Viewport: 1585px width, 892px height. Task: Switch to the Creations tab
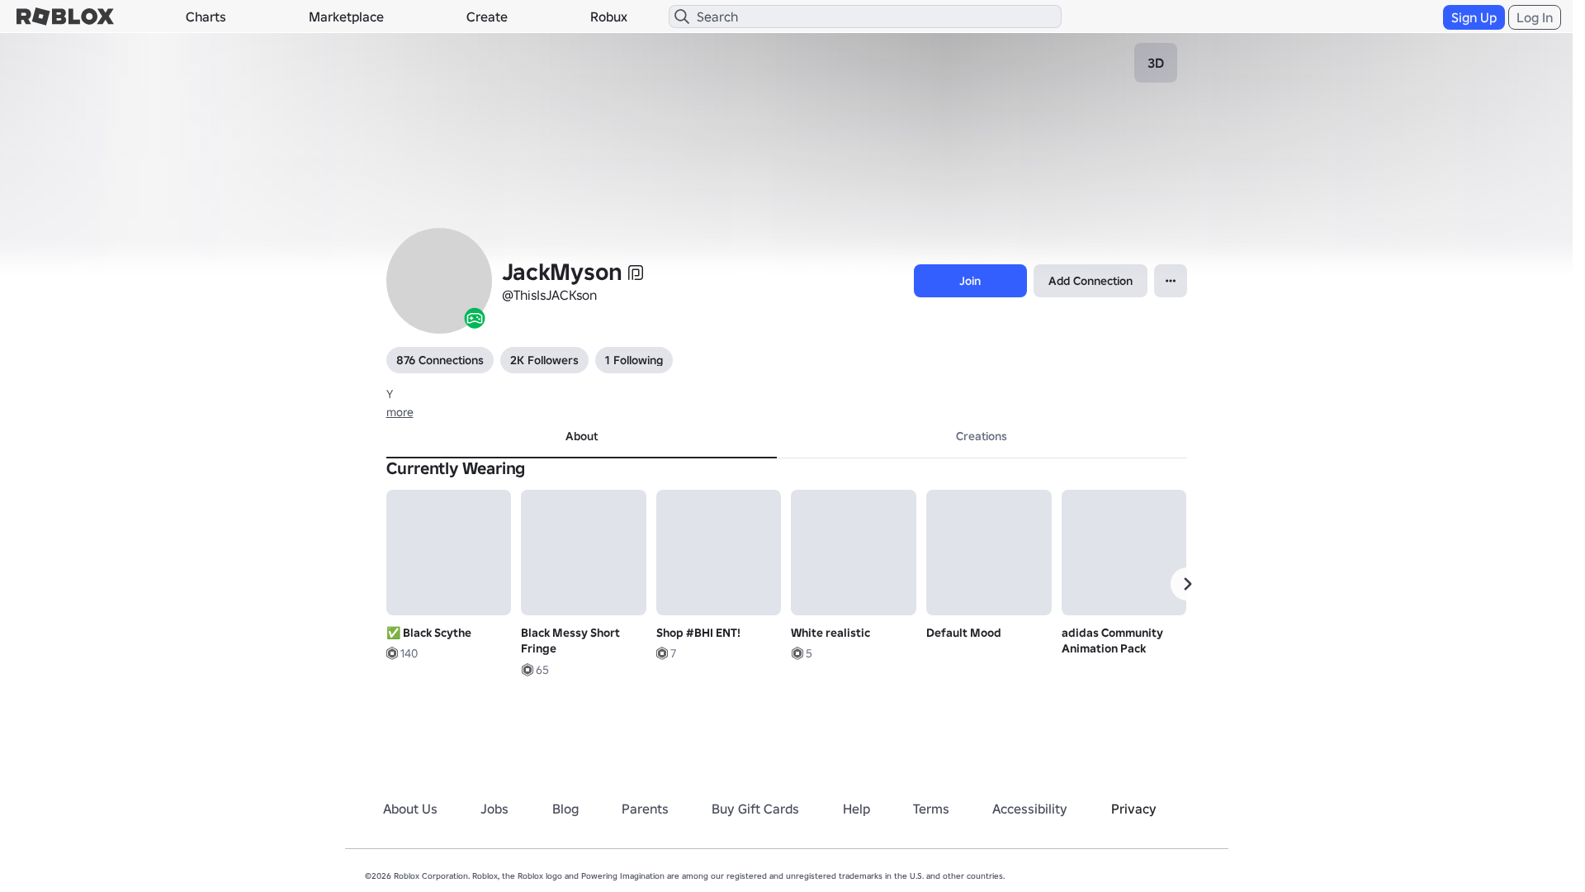[982, 437]
